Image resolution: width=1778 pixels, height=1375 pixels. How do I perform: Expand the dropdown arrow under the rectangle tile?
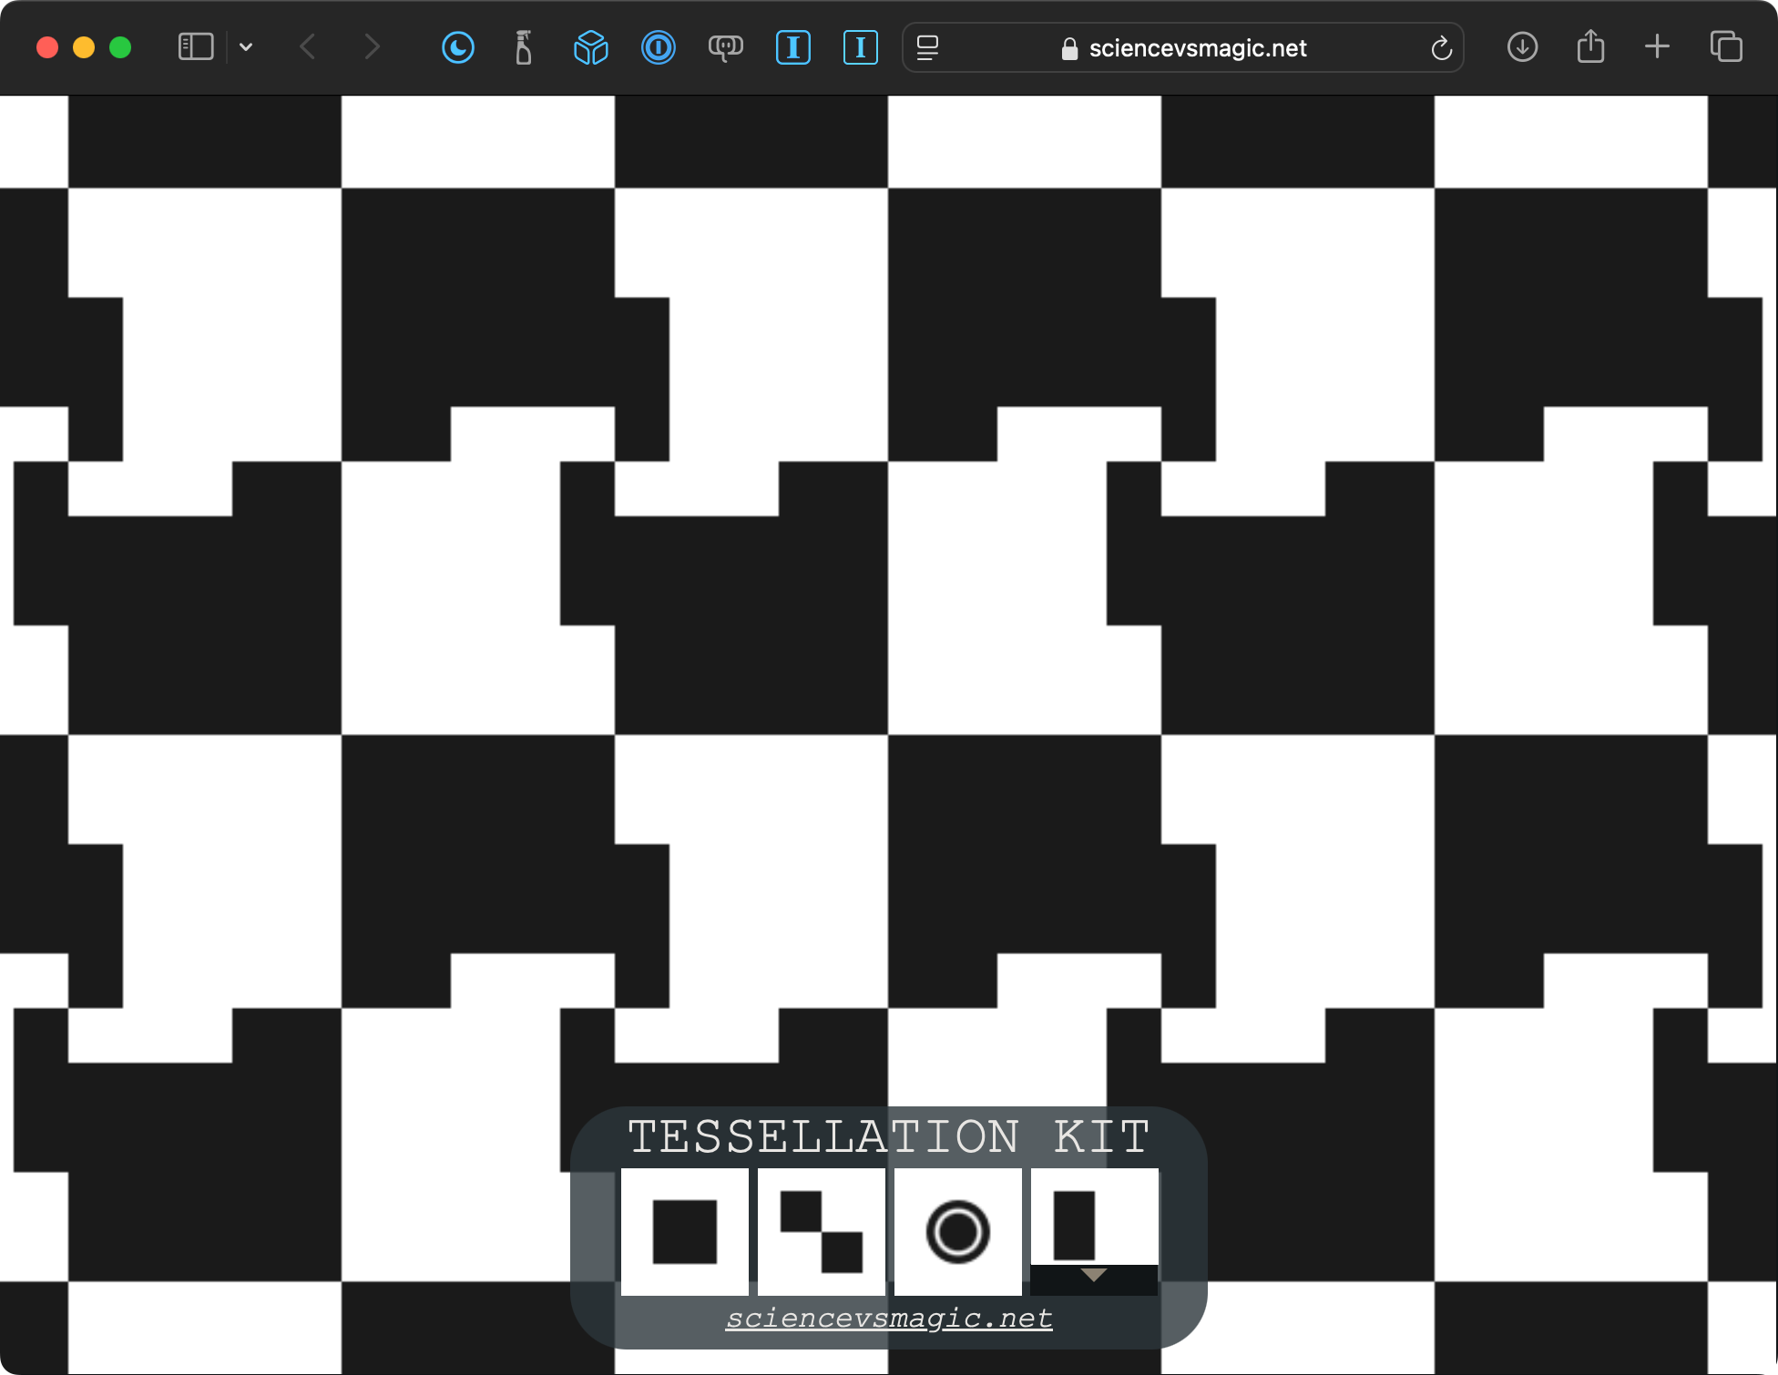click(1093, 1277)
